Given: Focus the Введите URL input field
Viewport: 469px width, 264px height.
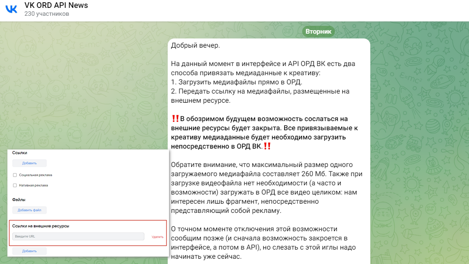Looking at the screenshot, I should 78,236.
